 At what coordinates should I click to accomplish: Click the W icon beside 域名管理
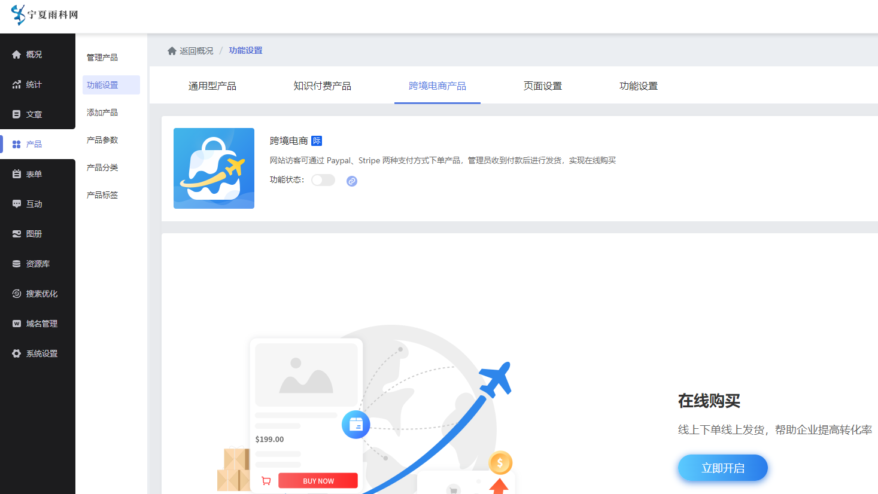click(17, 324)
